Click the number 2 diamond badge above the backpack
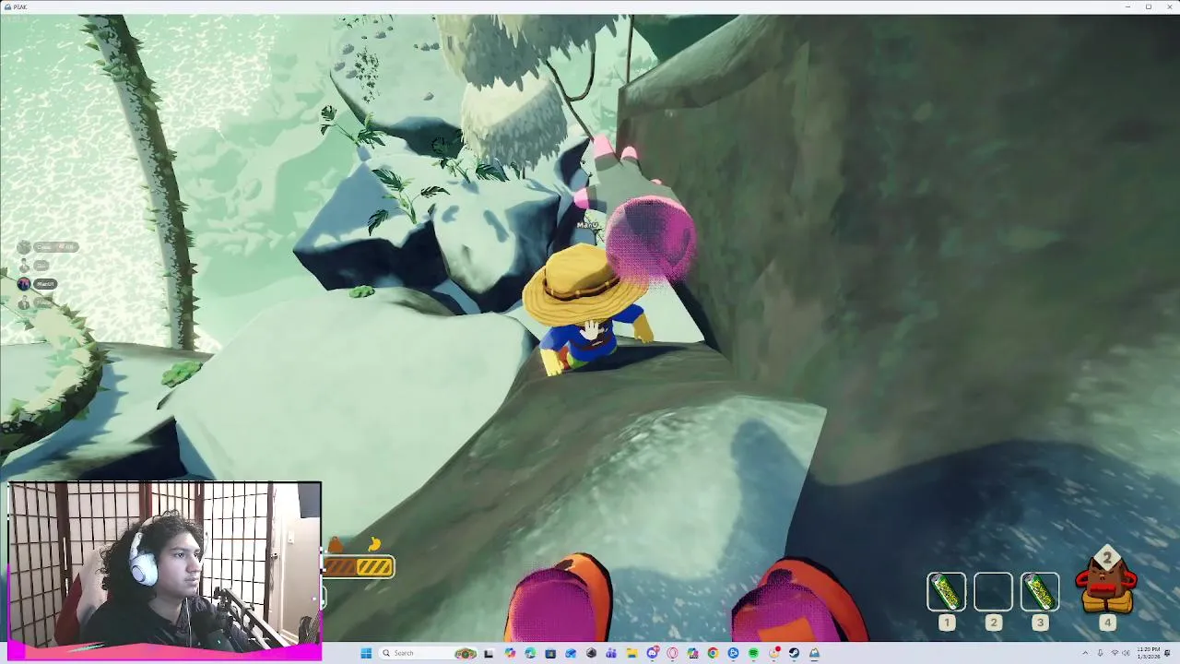 point(1107,558)
